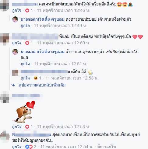Like the 12:49 reply with ถูกใจ
148x149 pixels.
25,25
